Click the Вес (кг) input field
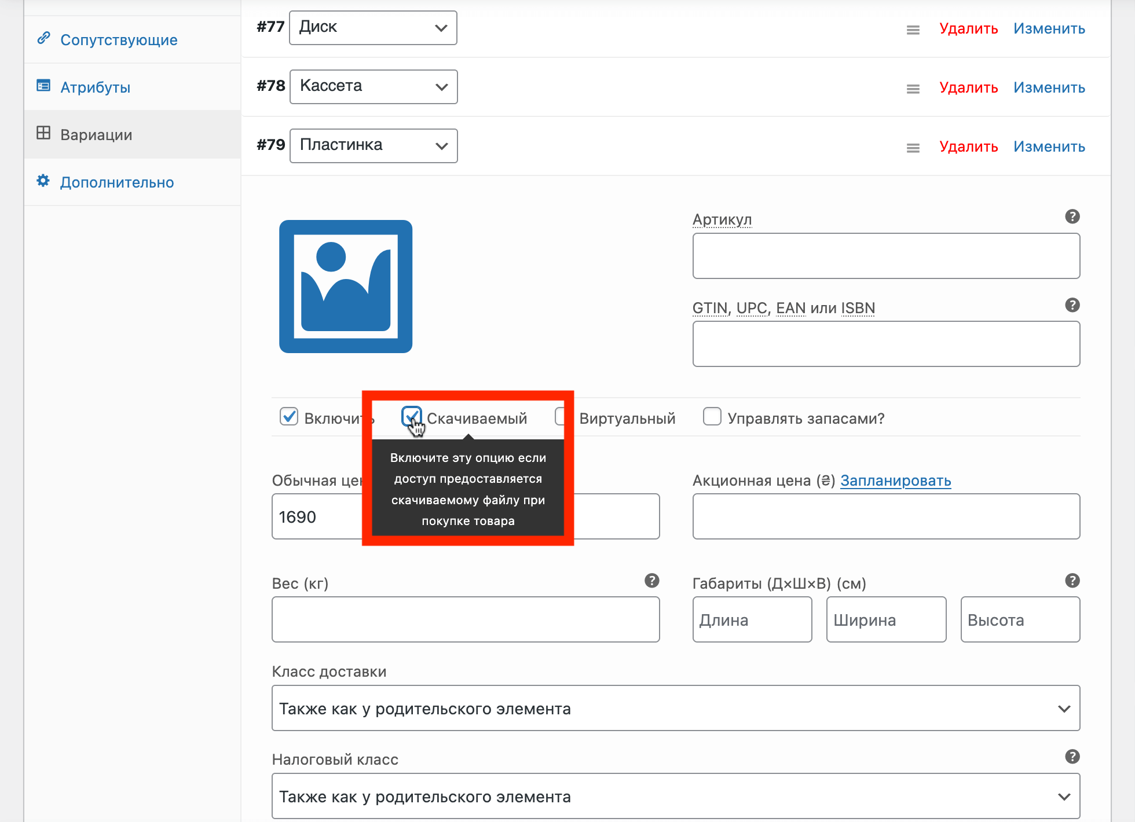The width and height of the screenshot is (1135, 822). coord(466,619)
